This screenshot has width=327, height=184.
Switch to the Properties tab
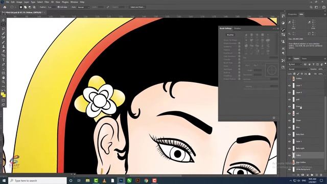(x=292, y=14)
